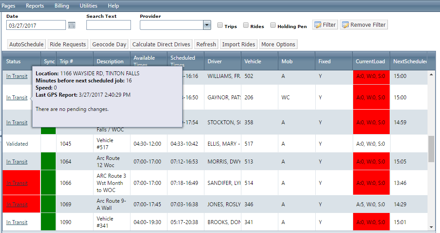Open the More Options menu button
This screenshot has width=440, height=233.
tap(278, 45)
